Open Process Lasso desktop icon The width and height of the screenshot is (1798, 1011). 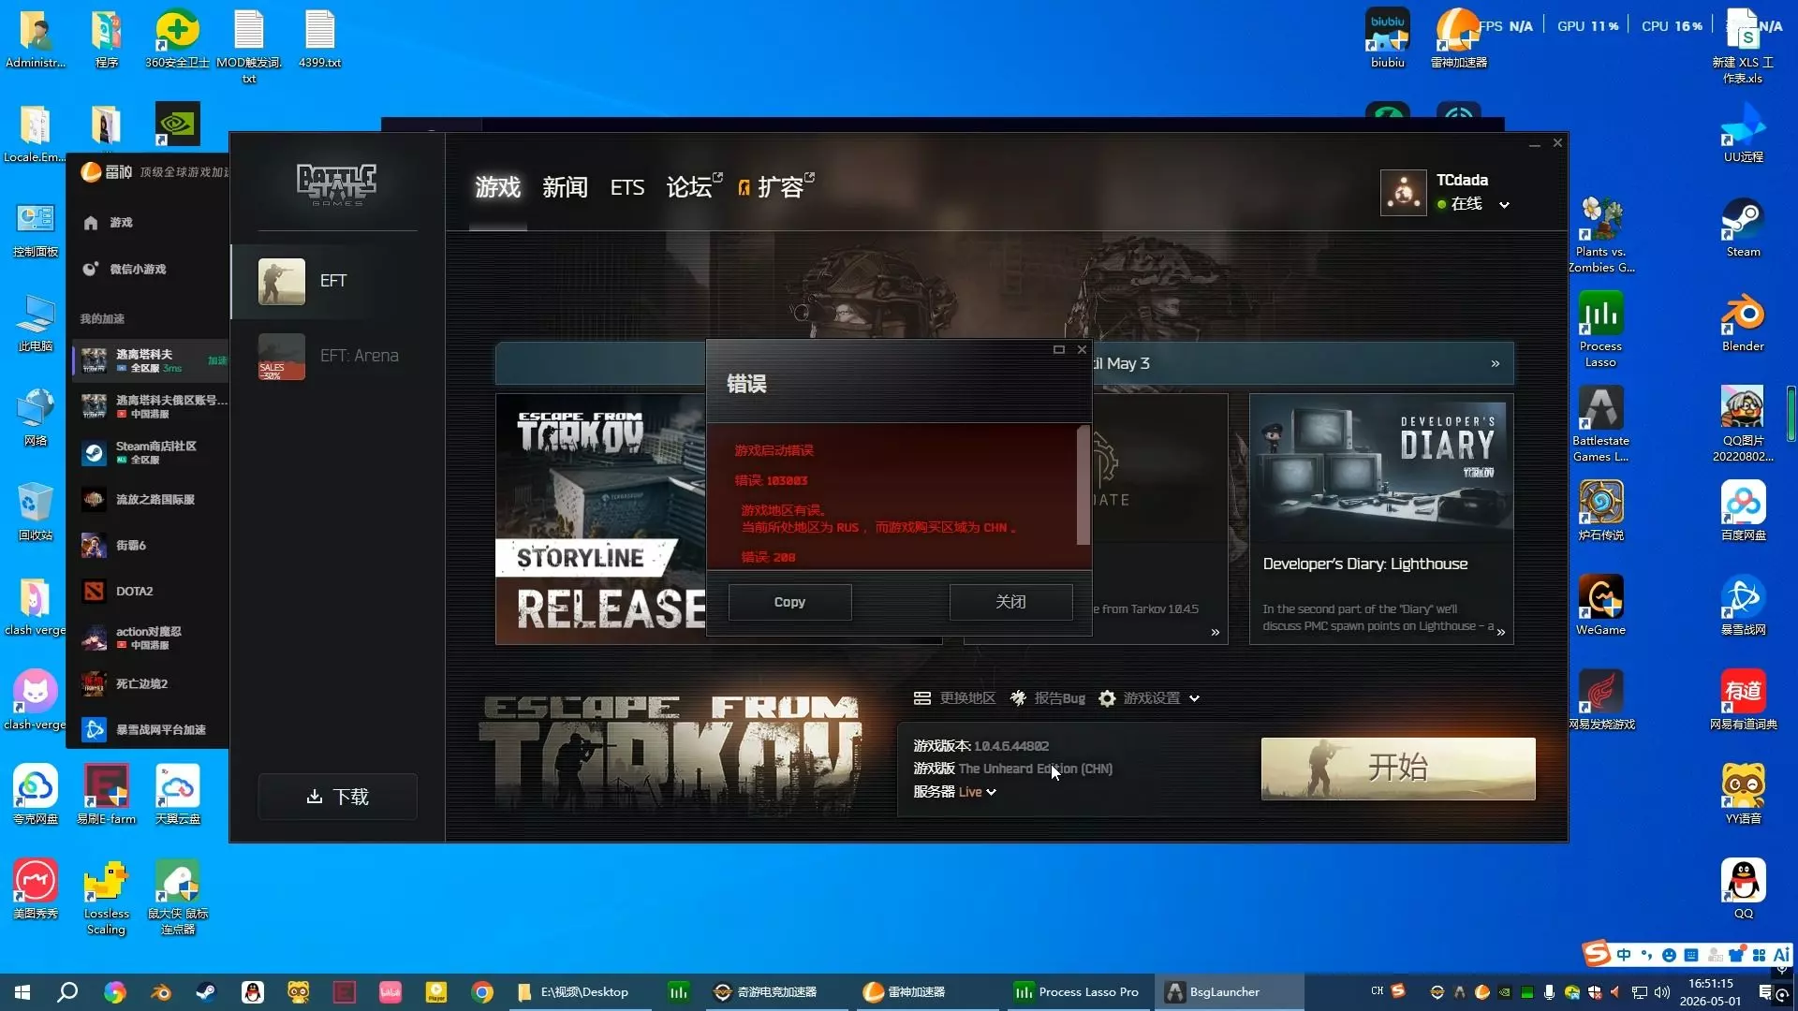(x=1600, y=329)
